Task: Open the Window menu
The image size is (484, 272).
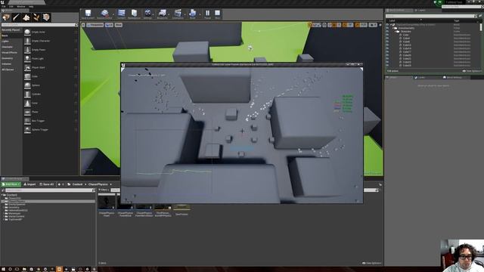Action: (21, 7)
